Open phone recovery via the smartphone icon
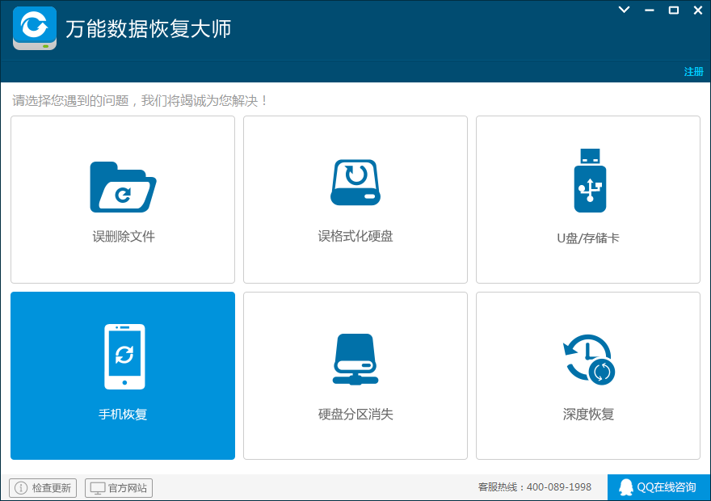 click(x=124, y=357)
